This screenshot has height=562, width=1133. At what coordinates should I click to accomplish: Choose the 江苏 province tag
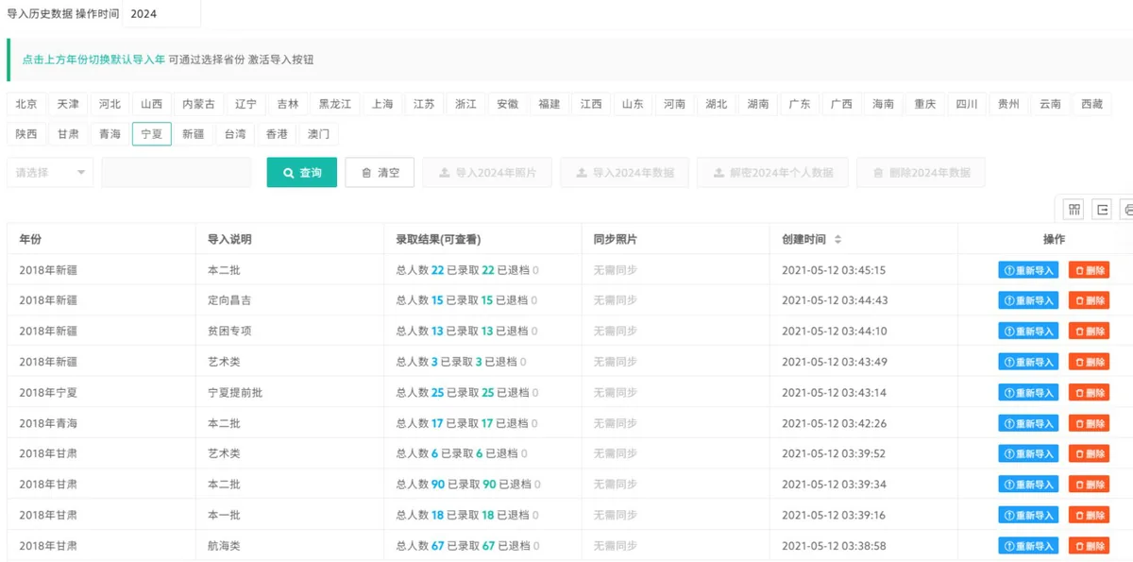425,104
